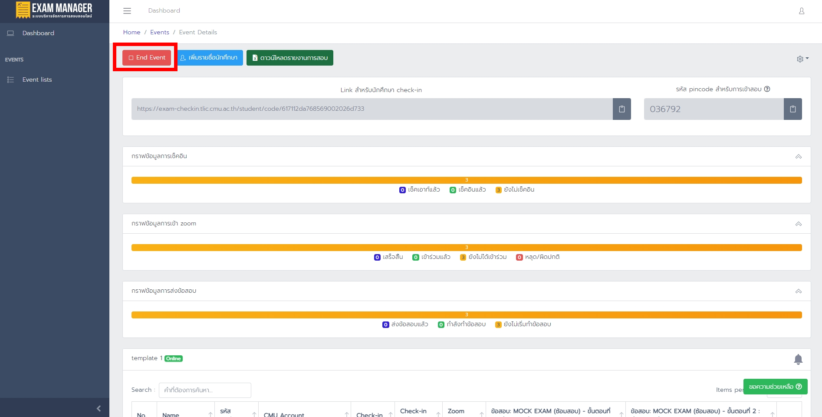The height and width of the screenshot is (417, 822).
Task: Click the green help request button
Action: click(x=775, y=387)
